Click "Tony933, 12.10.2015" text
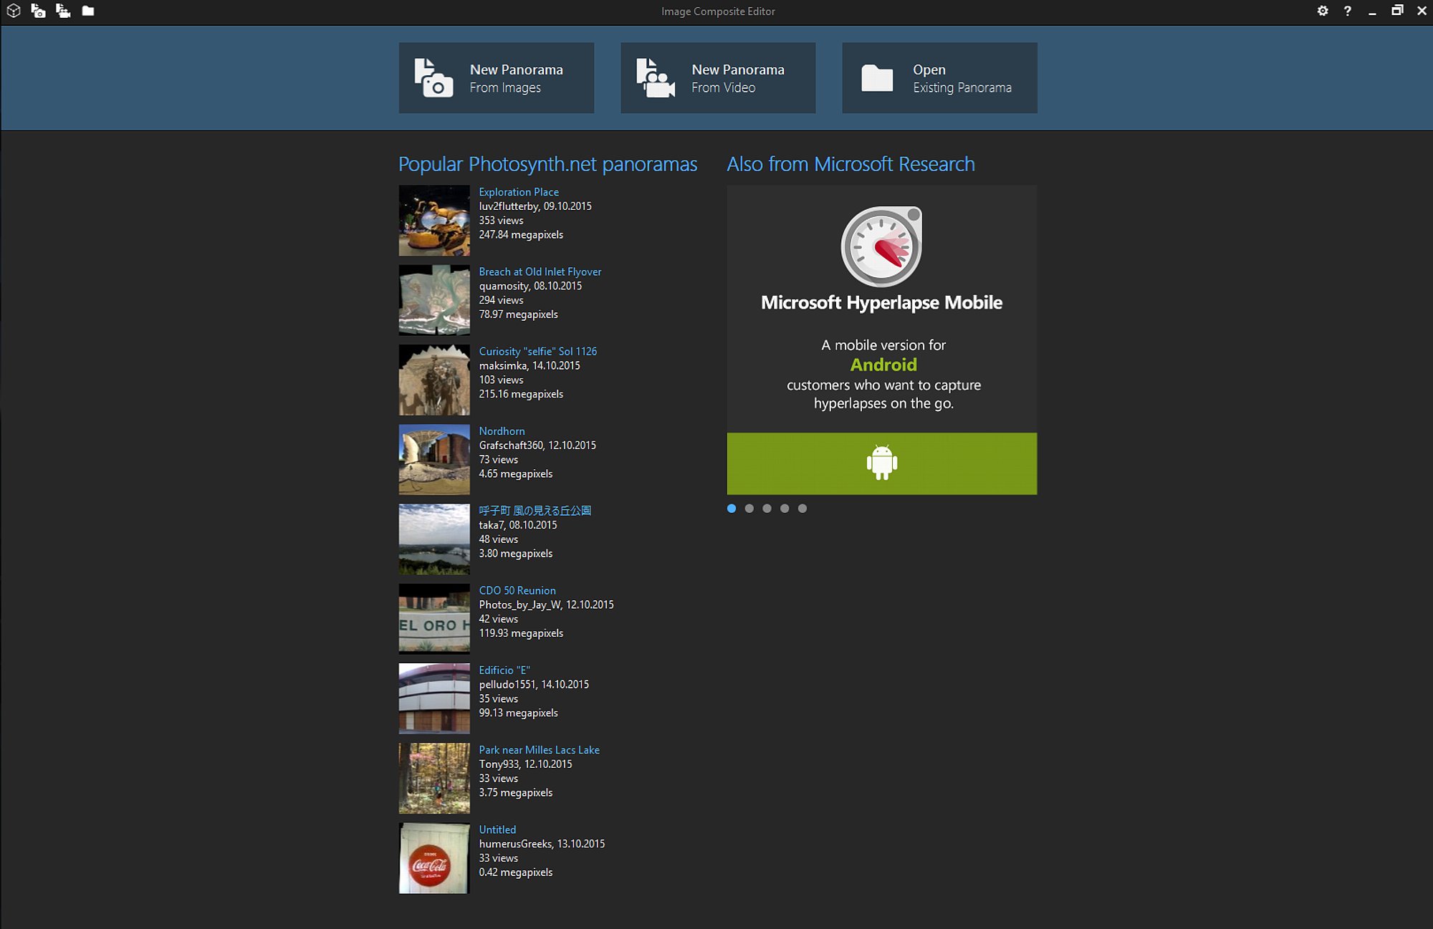Screen dimensions: 1433x929 (525, 764)
